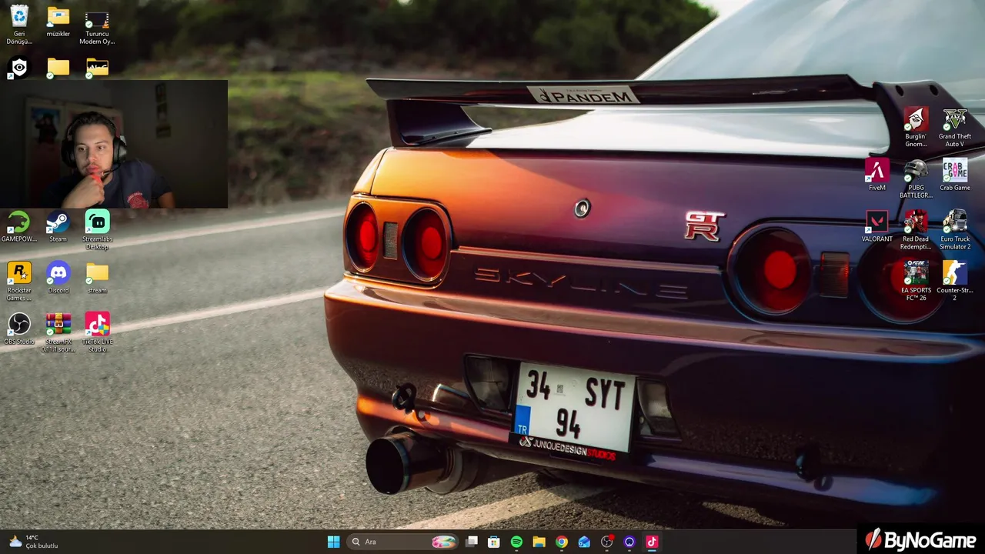Screen dimensions: 985x554
Task: Select the Crab Game icon
Action: (955, 175)
